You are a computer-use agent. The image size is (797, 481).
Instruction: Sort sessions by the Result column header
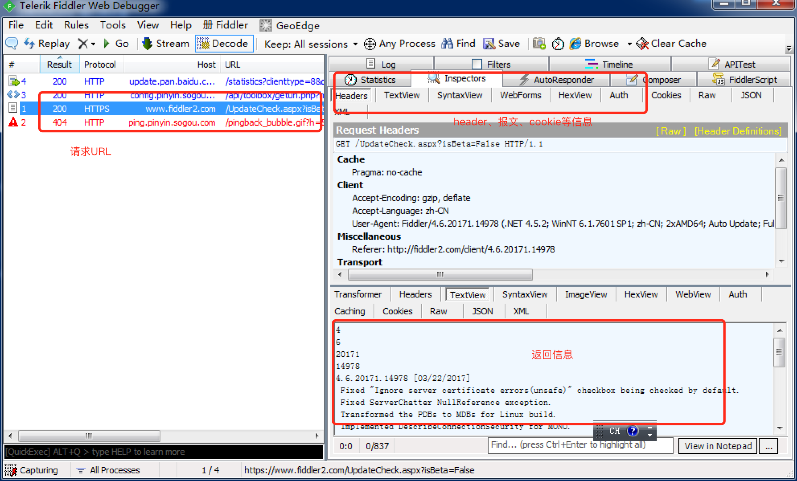click(60, 64)
